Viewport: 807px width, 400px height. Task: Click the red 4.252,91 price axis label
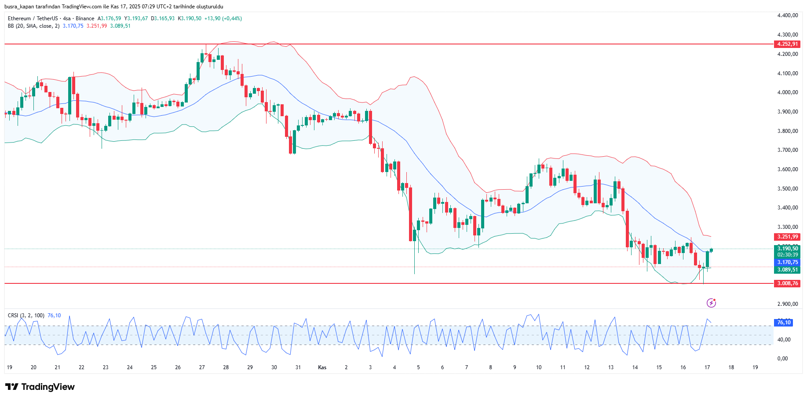tap(787, 44)
